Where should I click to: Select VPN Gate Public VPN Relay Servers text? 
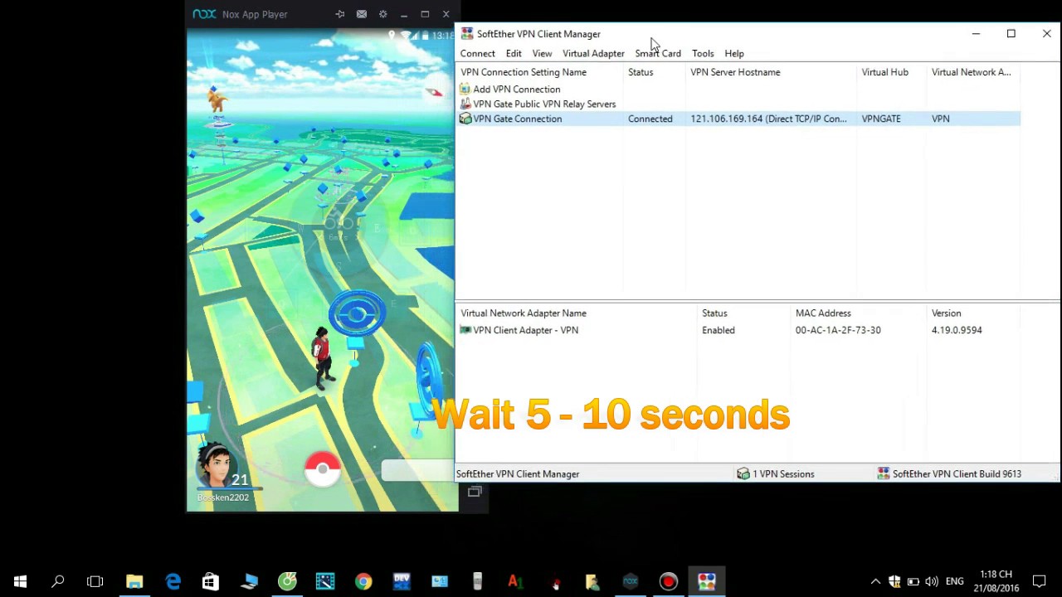coord(544,104)
